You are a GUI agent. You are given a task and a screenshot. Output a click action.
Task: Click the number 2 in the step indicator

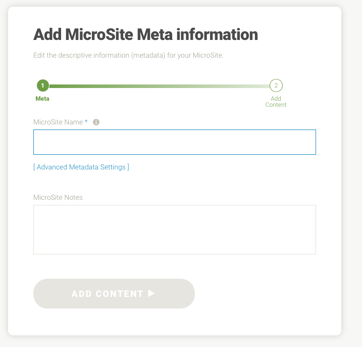coord(276,85)
